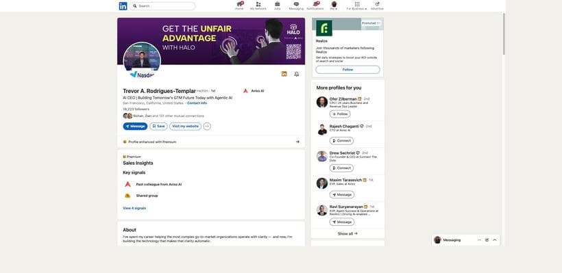Save the profile with Save button

[x=158, y=127]
